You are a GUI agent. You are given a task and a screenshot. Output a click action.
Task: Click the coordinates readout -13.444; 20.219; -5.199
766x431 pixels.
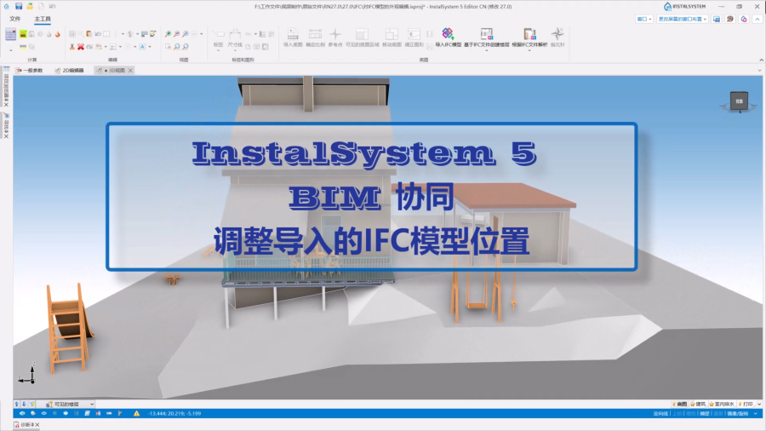(x=174, y=413)
